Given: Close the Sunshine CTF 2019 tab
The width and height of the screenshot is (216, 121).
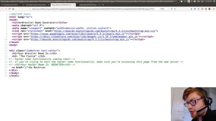Looking at the screenshot, I should (x=23, y=5).
